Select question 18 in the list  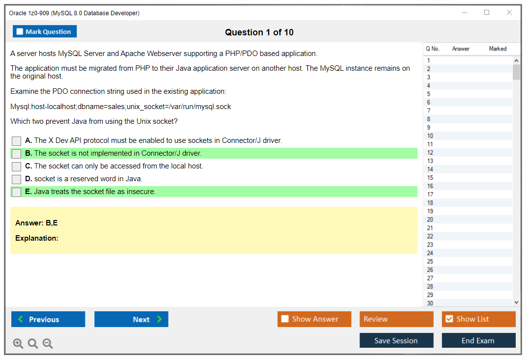468,203
